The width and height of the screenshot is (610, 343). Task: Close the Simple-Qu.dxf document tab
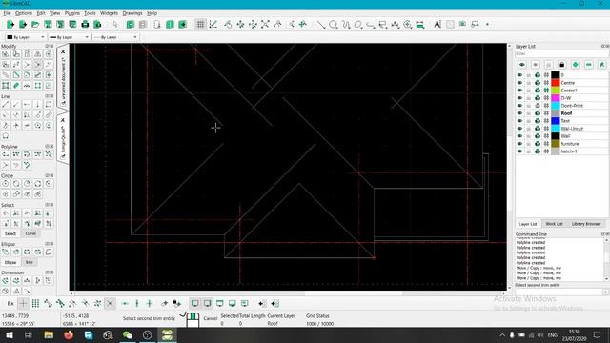coord(63,120)
